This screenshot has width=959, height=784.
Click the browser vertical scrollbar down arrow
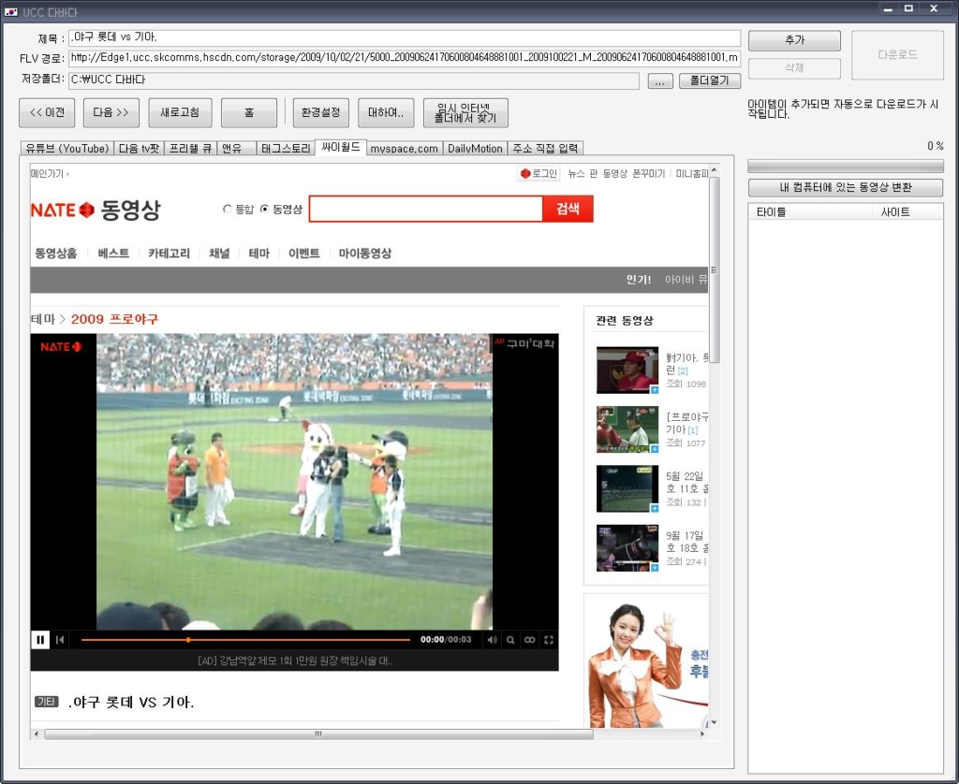point(714,722)
